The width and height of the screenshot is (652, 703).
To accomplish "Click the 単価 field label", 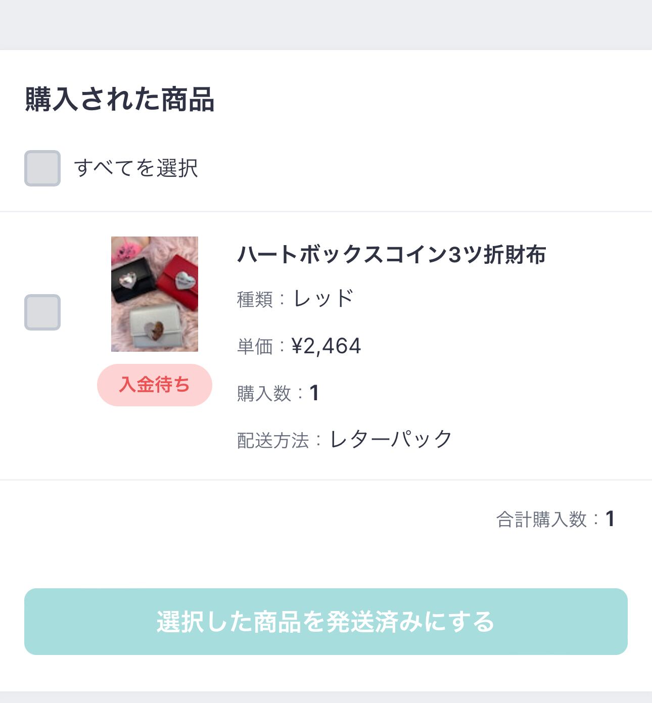I will click(x=255, y=347).
